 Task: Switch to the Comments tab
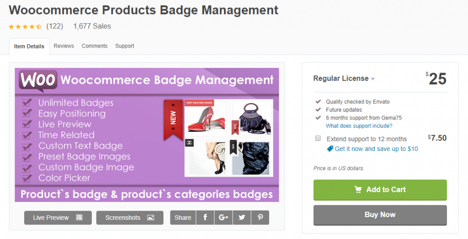point(95,46)
